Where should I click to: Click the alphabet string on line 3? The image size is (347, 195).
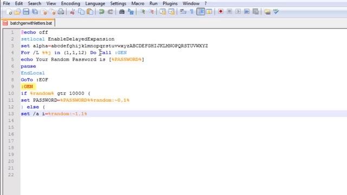click(130, 46)
